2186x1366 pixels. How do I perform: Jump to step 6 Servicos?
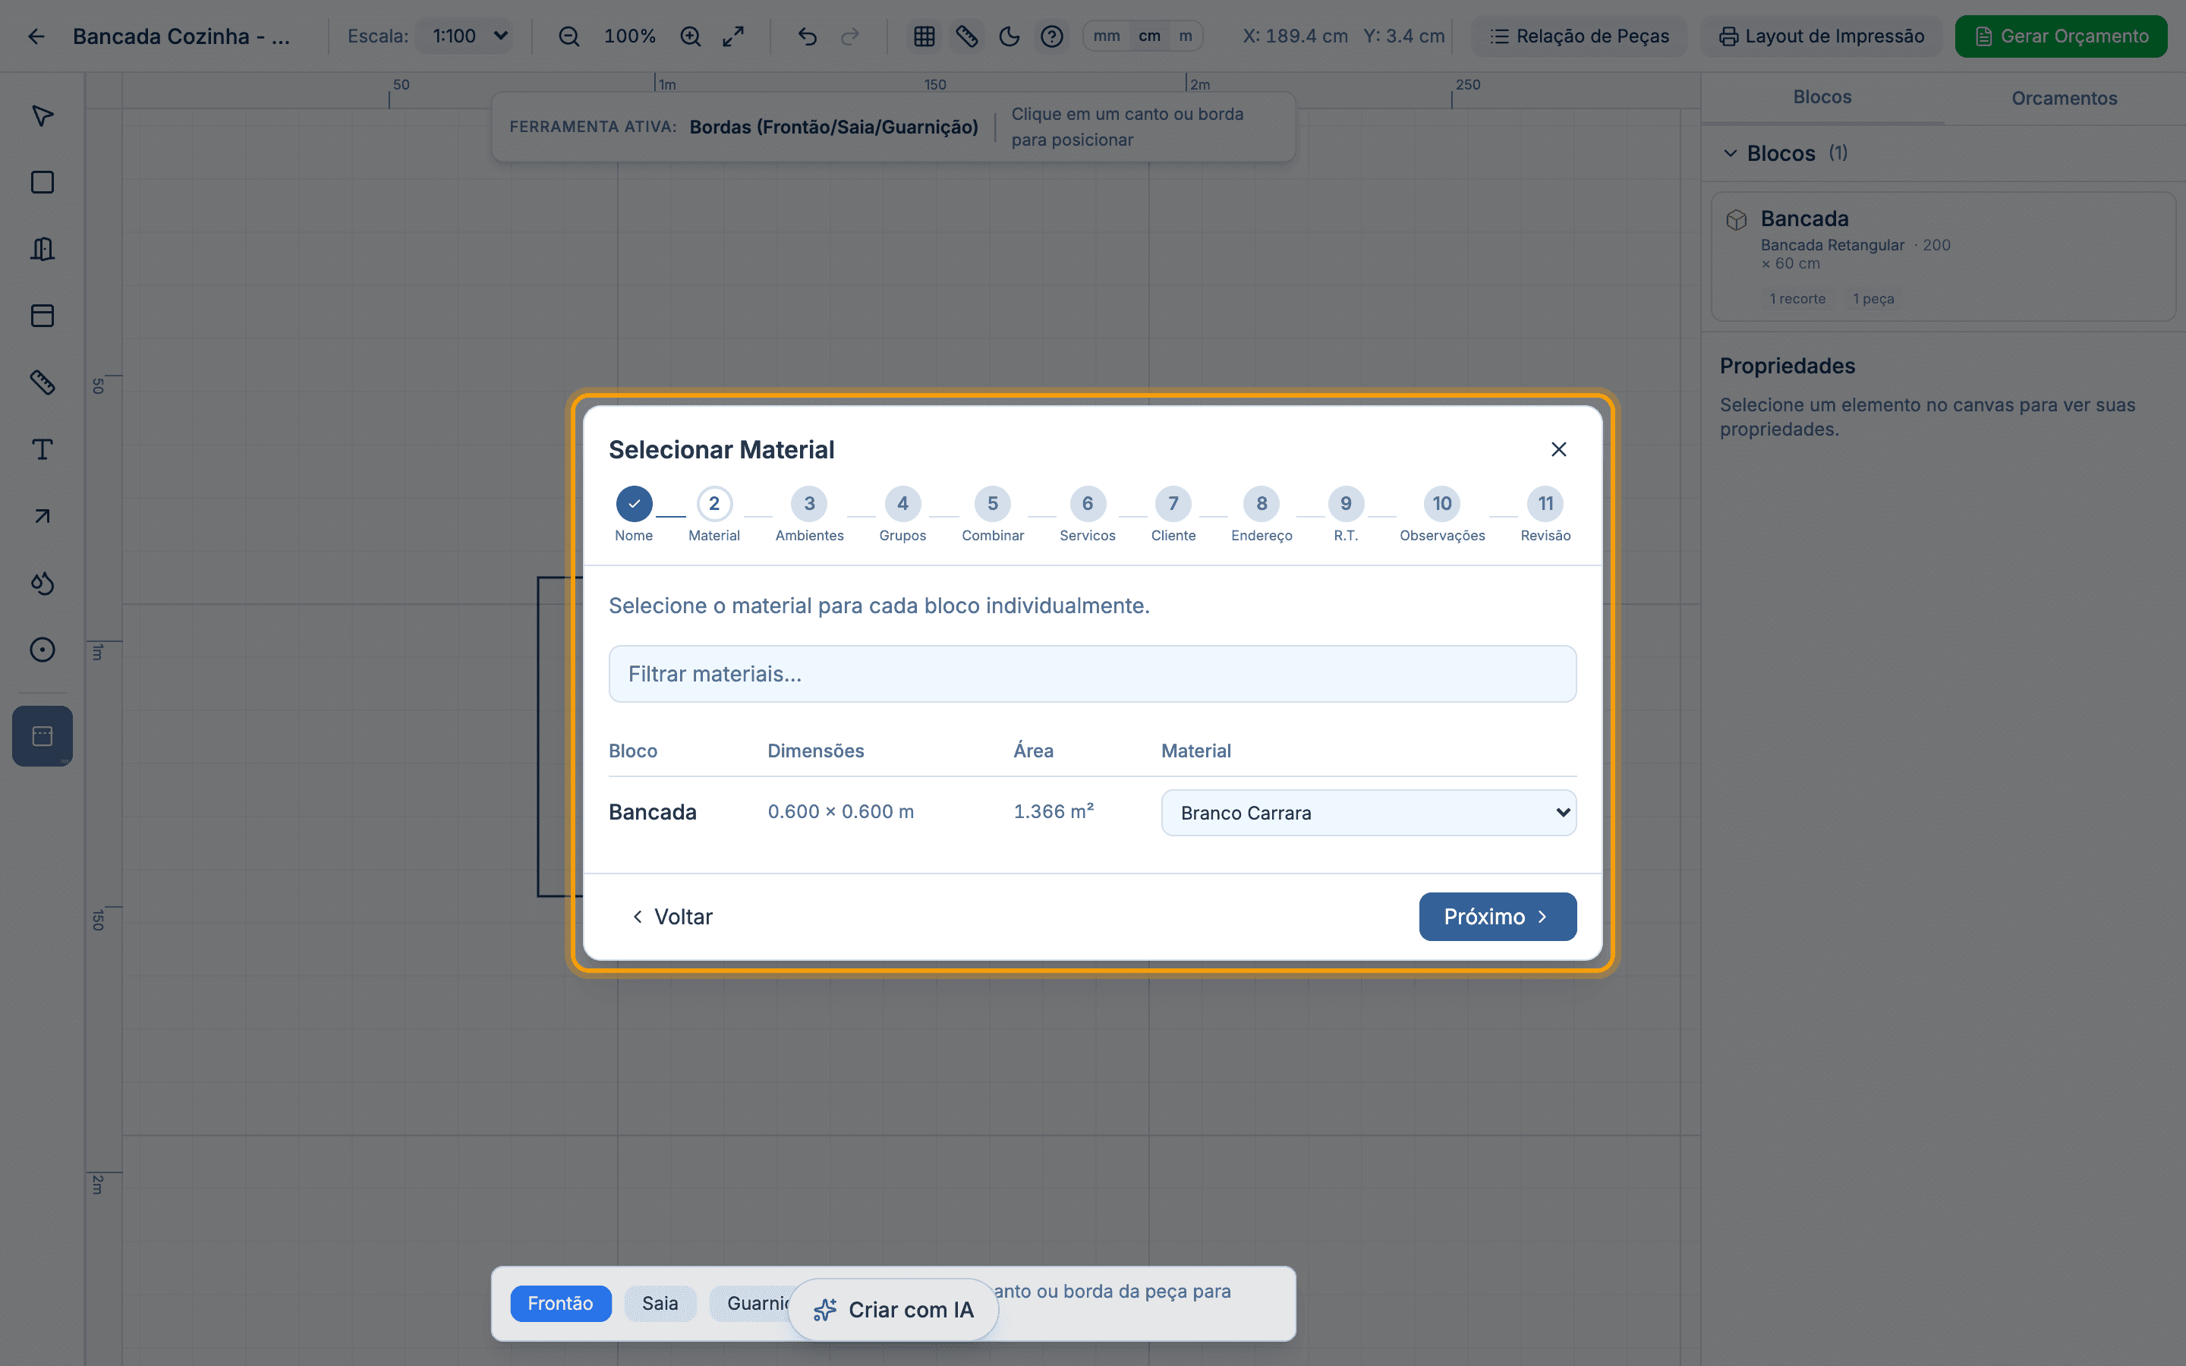1088,515
